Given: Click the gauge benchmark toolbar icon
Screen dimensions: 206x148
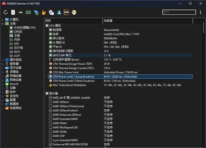Looking at the screenshot, I should coord(74,12).
